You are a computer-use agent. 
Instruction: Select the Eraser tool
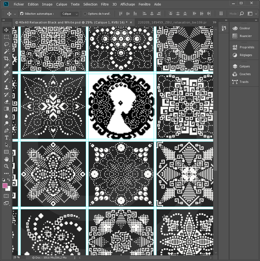coord(6,102)
